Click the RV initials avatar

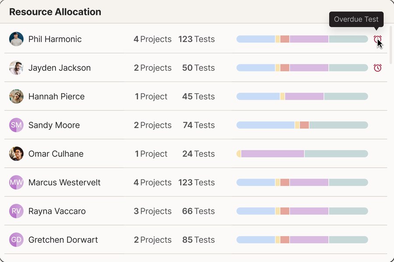tap(16, 211)
